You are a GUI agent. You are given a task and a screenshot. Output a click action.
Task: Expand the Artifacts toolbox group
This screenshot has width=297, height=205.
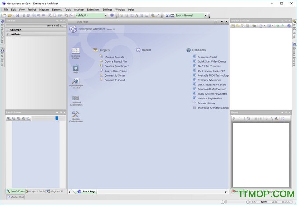click(8, 34)
